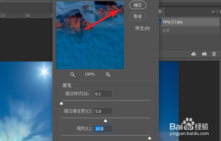Click the 确定 confirm button
This screenshot has height=141, width=221.
pos(138,5)
